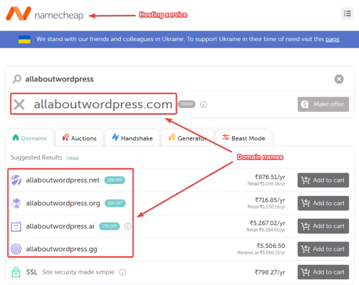Add allaboutwordpress.gg to cart

(323, 249)
